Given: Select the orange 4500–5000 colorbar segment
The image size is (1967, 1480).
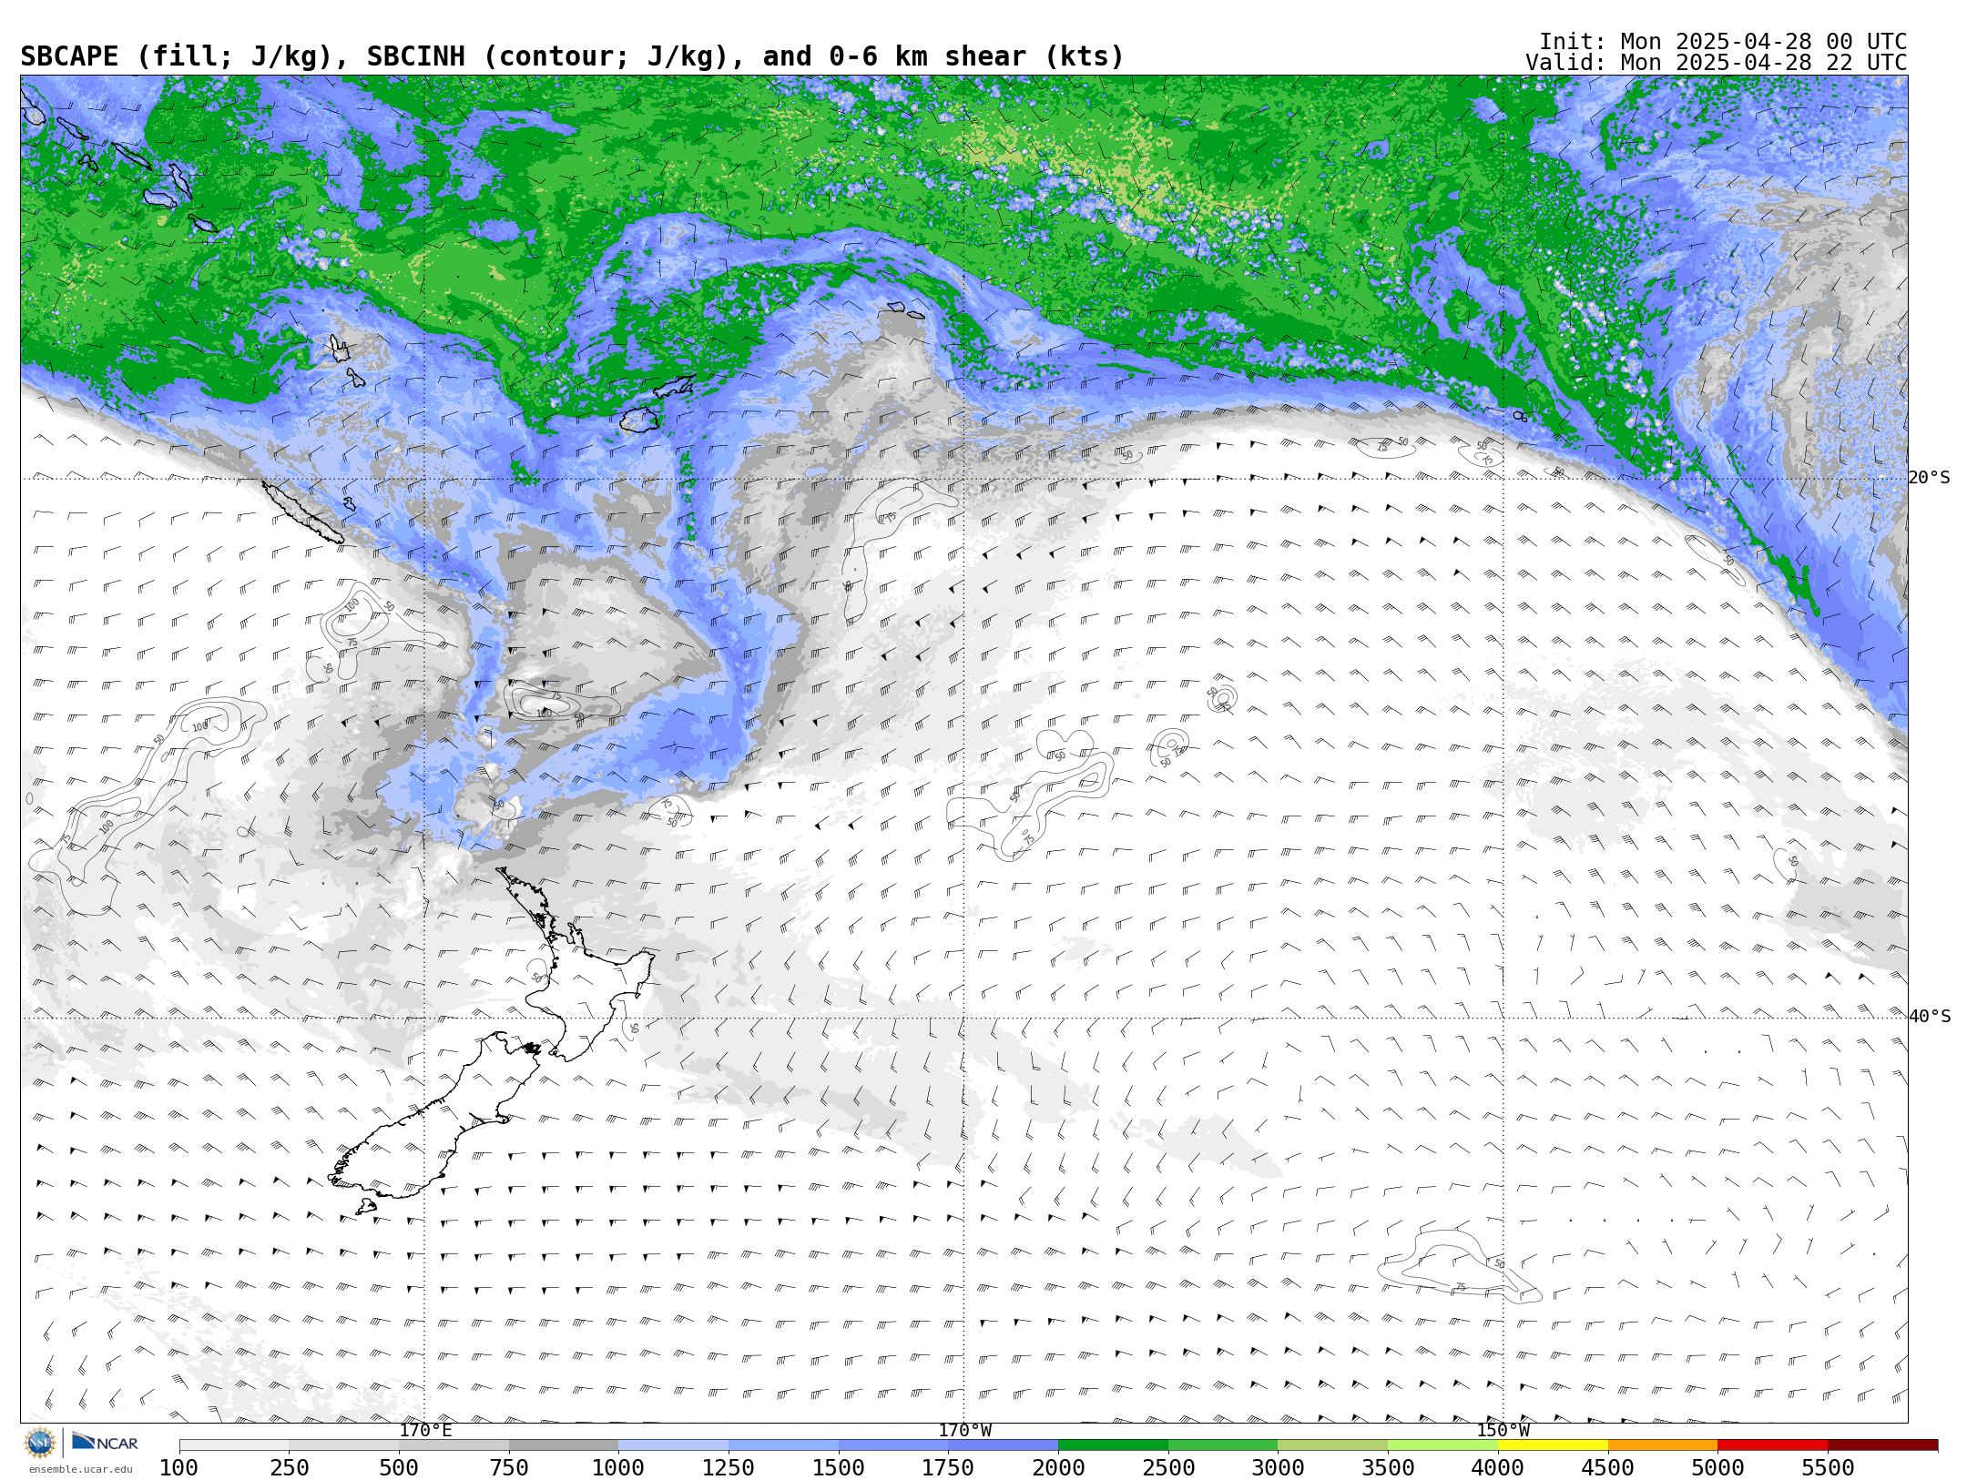Looking at the screenshot, I should (1663, 1445).
